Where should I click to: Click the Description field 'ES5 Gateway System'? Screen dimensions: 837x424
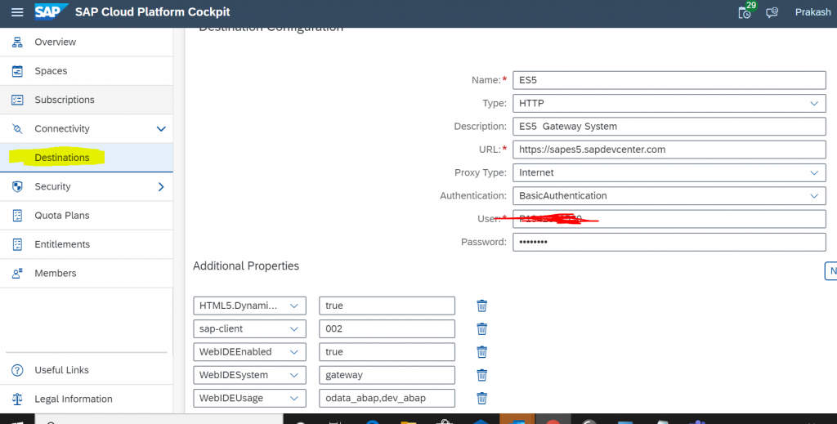point(669,127)
